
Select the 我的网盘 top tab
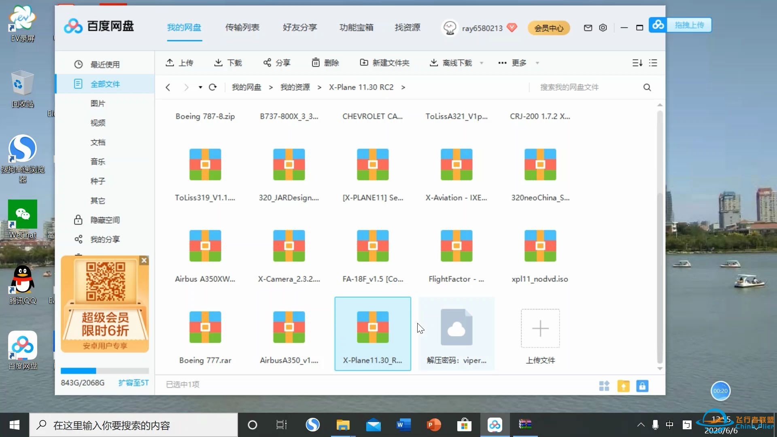click(184, 28)
